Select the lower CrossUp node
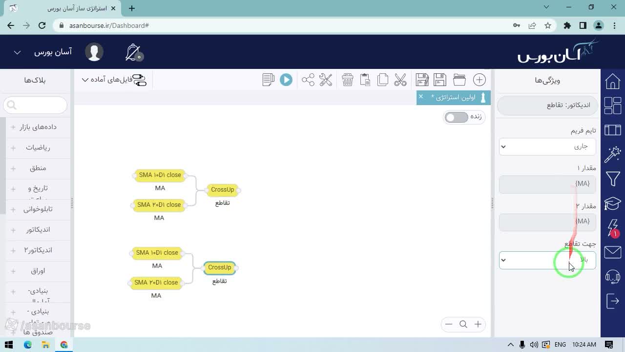Screen dimensions: 625x352 point(220,267)
